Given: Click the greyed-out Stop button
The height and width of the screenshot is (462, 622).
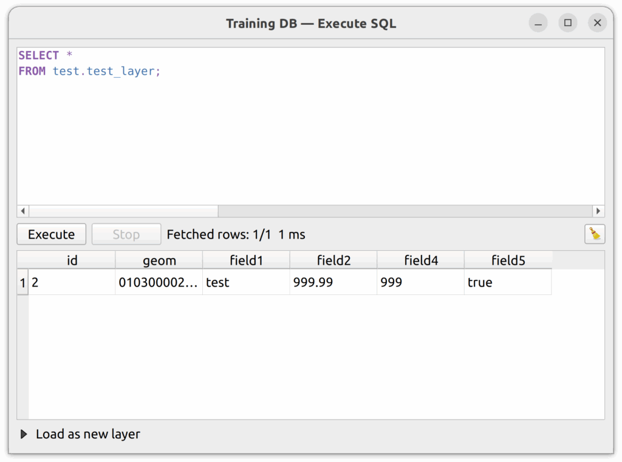Looking at the screenshot, I should pos(126,234).
